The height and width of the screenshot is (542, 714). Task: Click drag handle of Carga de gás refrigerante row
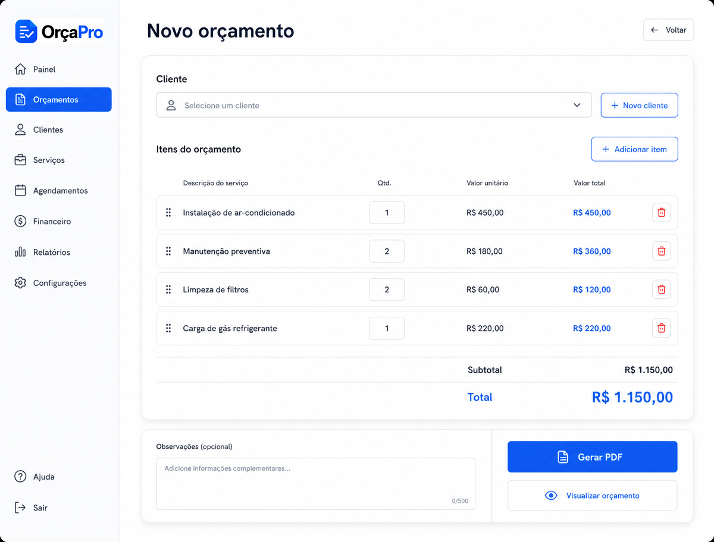[x=168, y=328]
